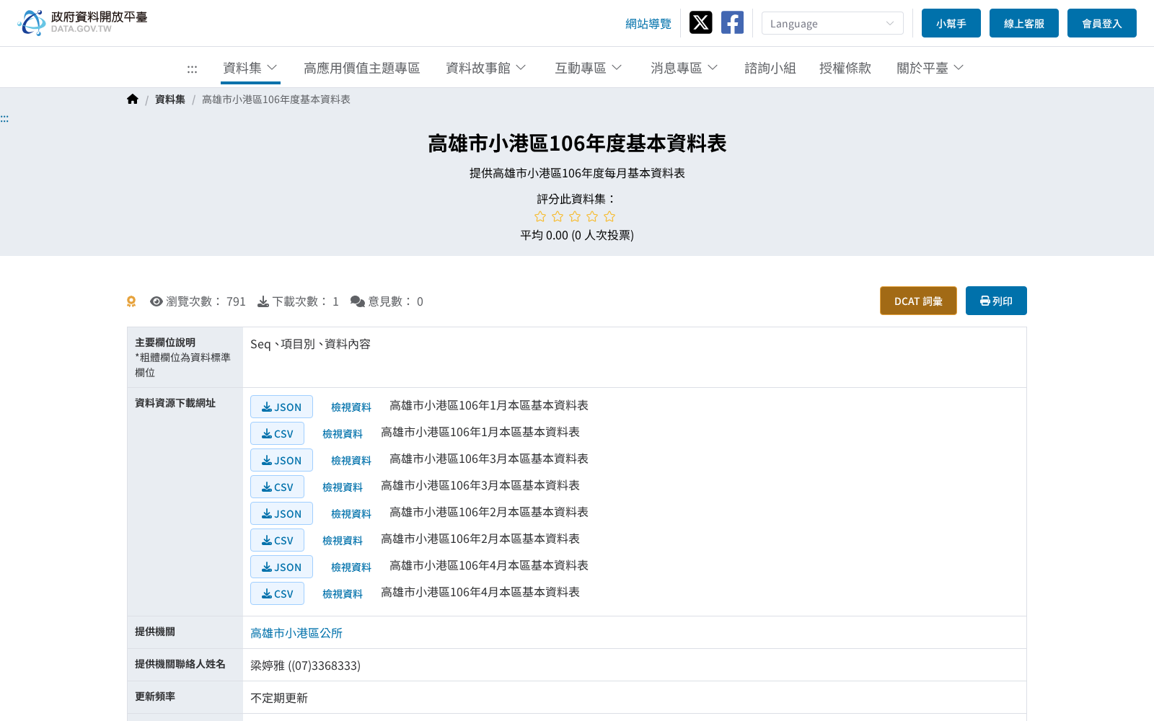The width and height of the screenshot is (1154, 721).
Task: Open 線上客服 support button
Action: (1024, 23)
